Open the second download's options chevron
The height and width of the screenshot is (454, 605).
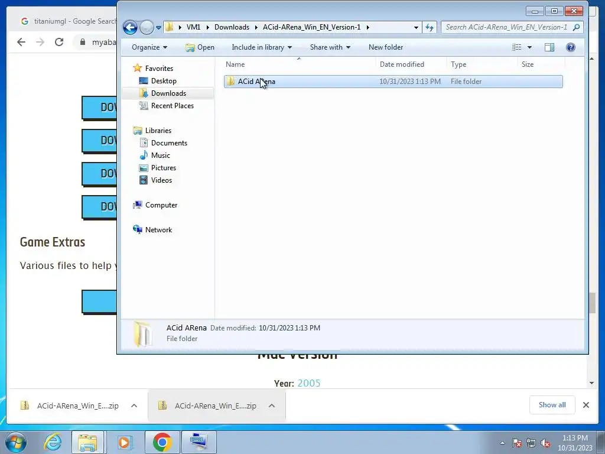coord(272,406)
